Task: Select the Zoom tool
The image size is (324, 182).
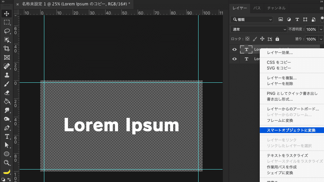Action: (7, 163)
